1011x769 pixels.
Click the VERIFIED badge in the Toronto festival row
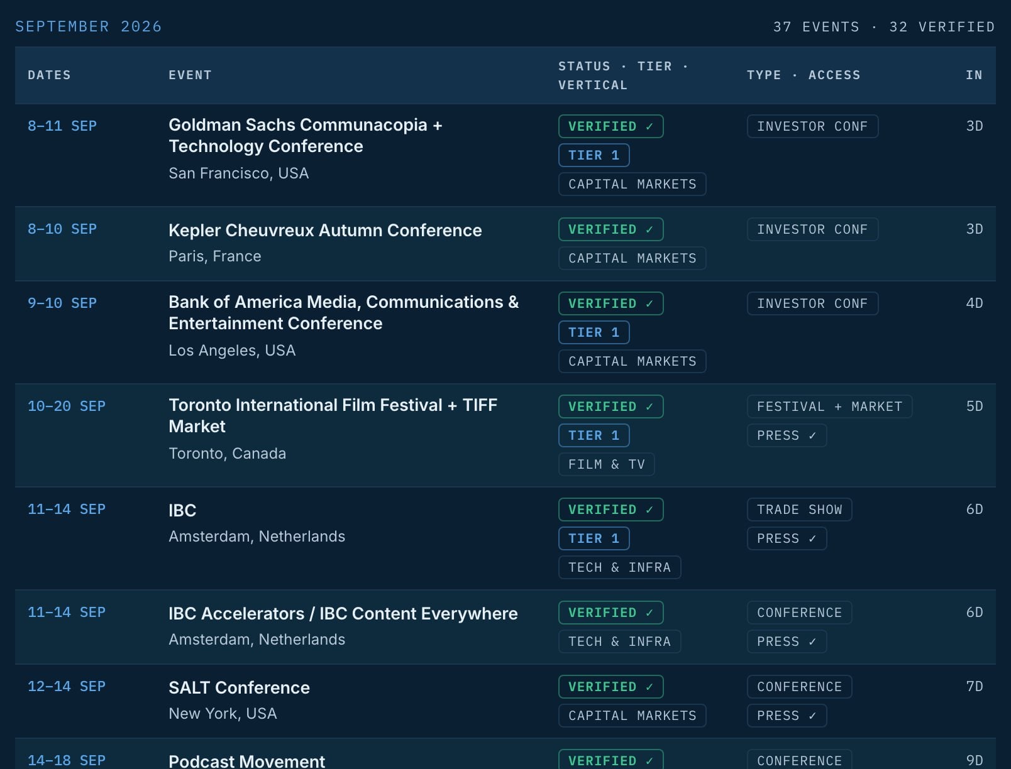[x=610, y=406]
